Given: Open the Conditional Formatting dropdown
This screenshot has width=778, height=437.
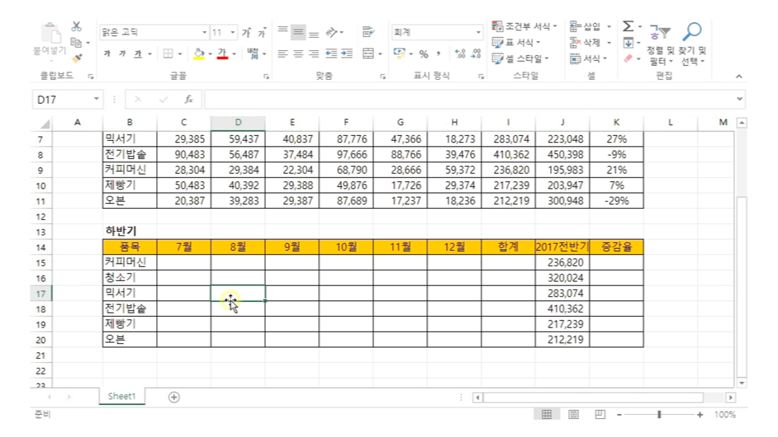Looking at the screenshot, I should point(524,26).
